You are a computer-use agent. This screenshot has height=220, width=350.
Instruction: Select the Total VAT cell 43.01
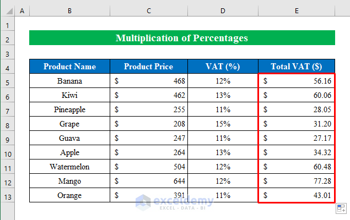click(x=297, y=195)
